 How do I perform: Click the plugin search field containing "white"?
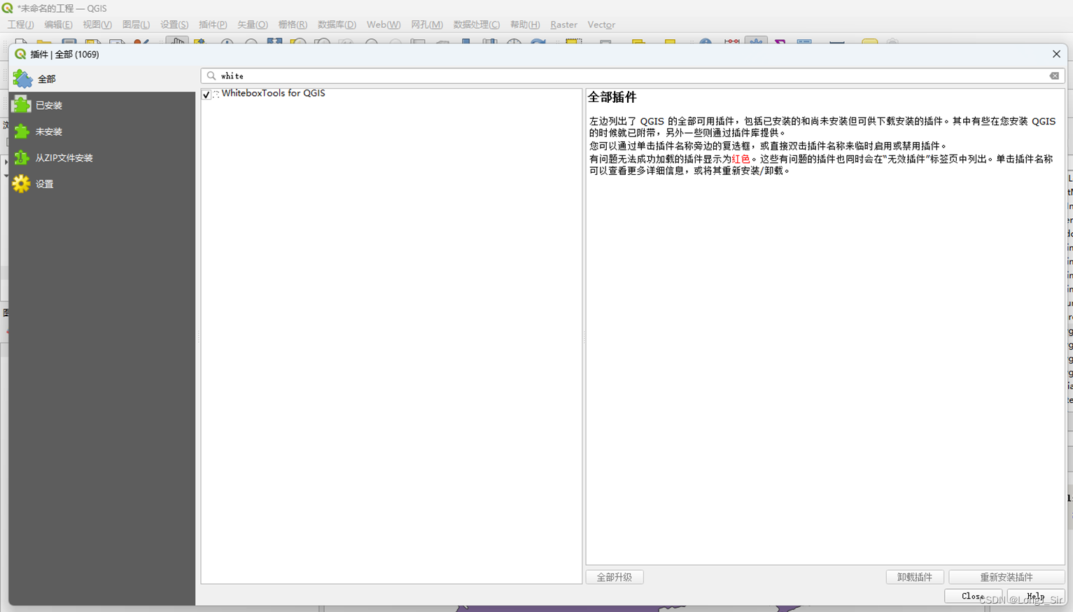(633, 76)
